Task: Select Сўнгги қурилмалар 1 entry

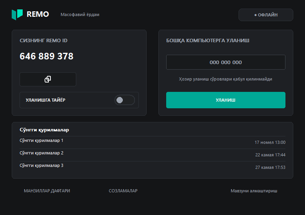Action: (x=152, y=143)
